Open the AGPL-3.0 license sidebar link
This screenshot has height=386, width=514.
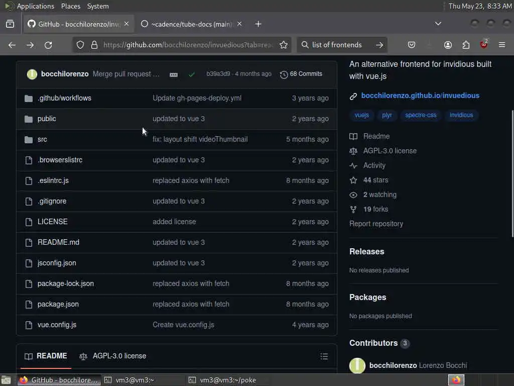point(383,151)
